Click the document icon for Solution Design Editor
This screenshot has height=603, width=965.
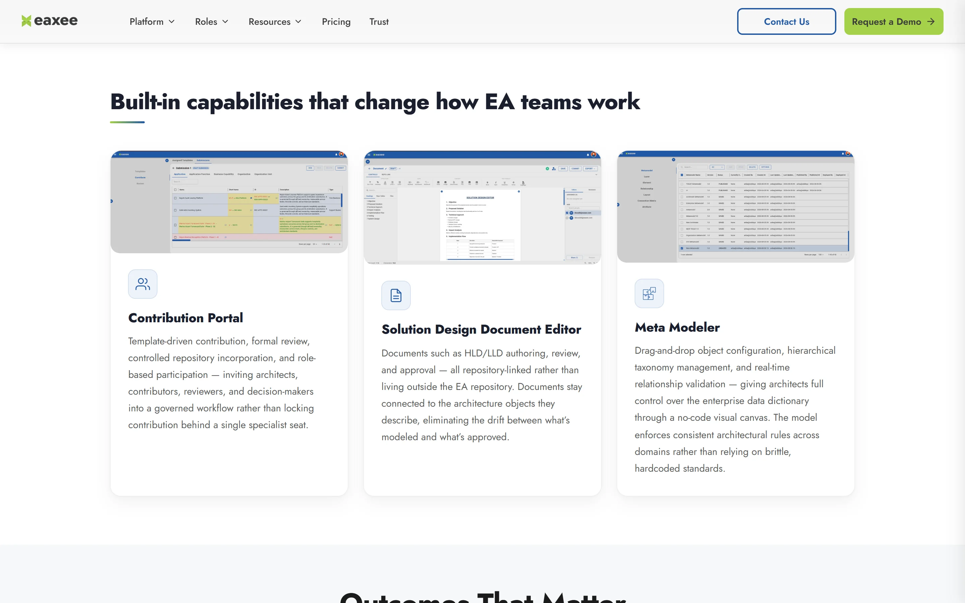coord(396,295)
